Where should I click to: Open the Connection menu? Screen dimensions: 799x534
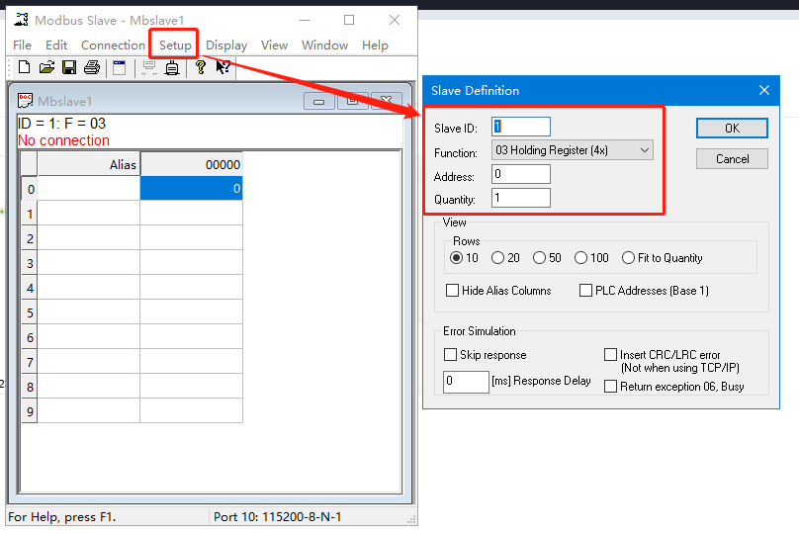[x=113, y=44]
